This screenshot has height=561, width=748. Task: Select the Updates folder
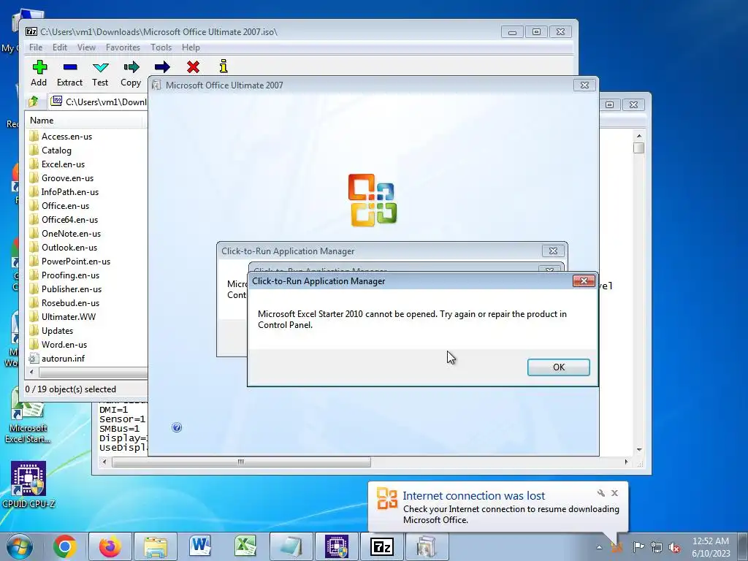tap(51, 330)
